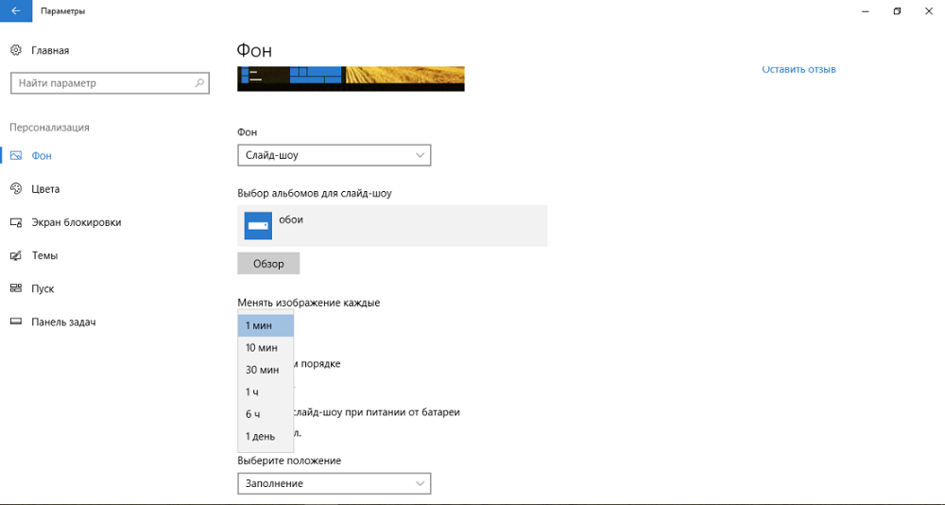Go to Цвета section
Viewport: 945px width, 505px height.
click(45, 189)
